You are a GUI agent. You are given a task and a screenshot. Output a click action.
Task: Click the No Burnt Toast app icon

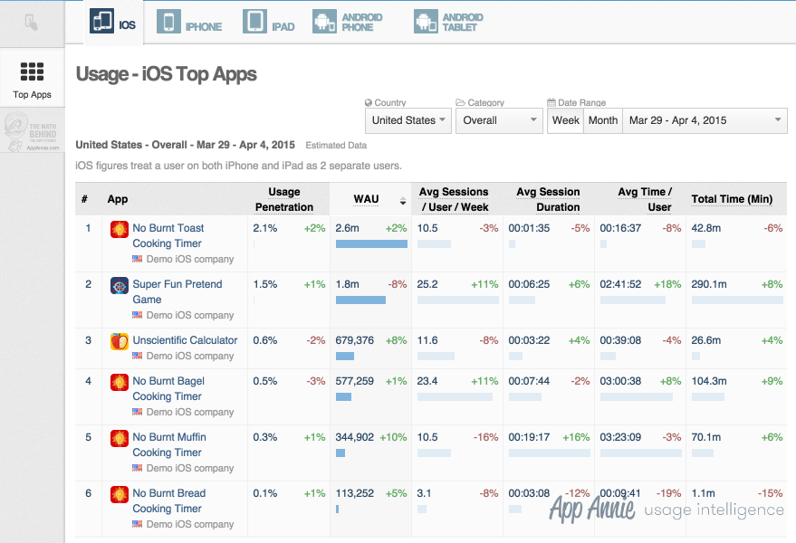tap(120, 229)
